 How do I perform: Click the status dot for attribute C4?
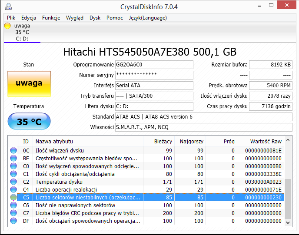tap(13, 189)
